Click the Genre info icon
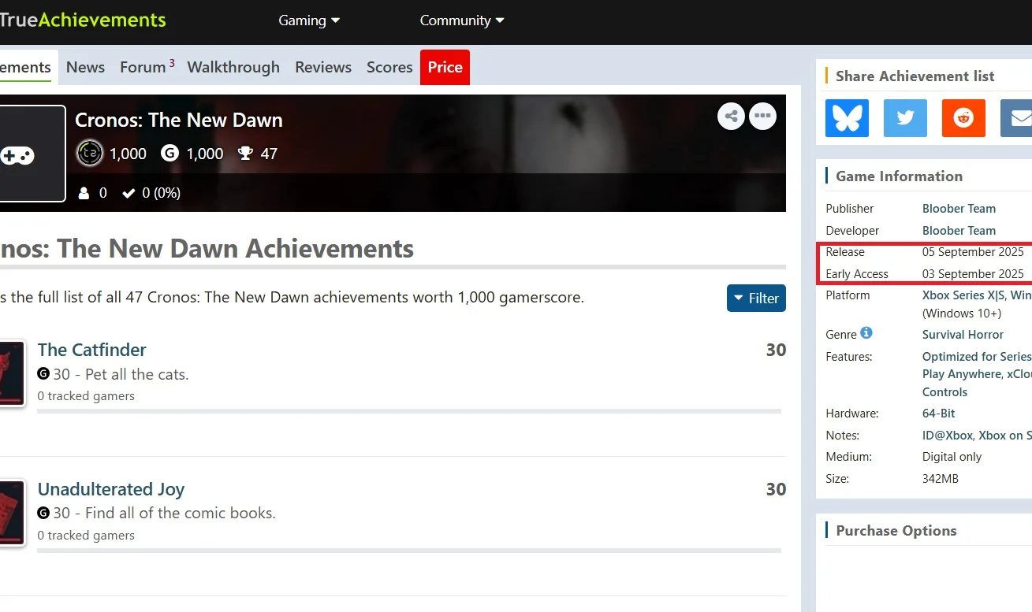The height and width of the screenshot is (612, 1032). tap(866, 333)
